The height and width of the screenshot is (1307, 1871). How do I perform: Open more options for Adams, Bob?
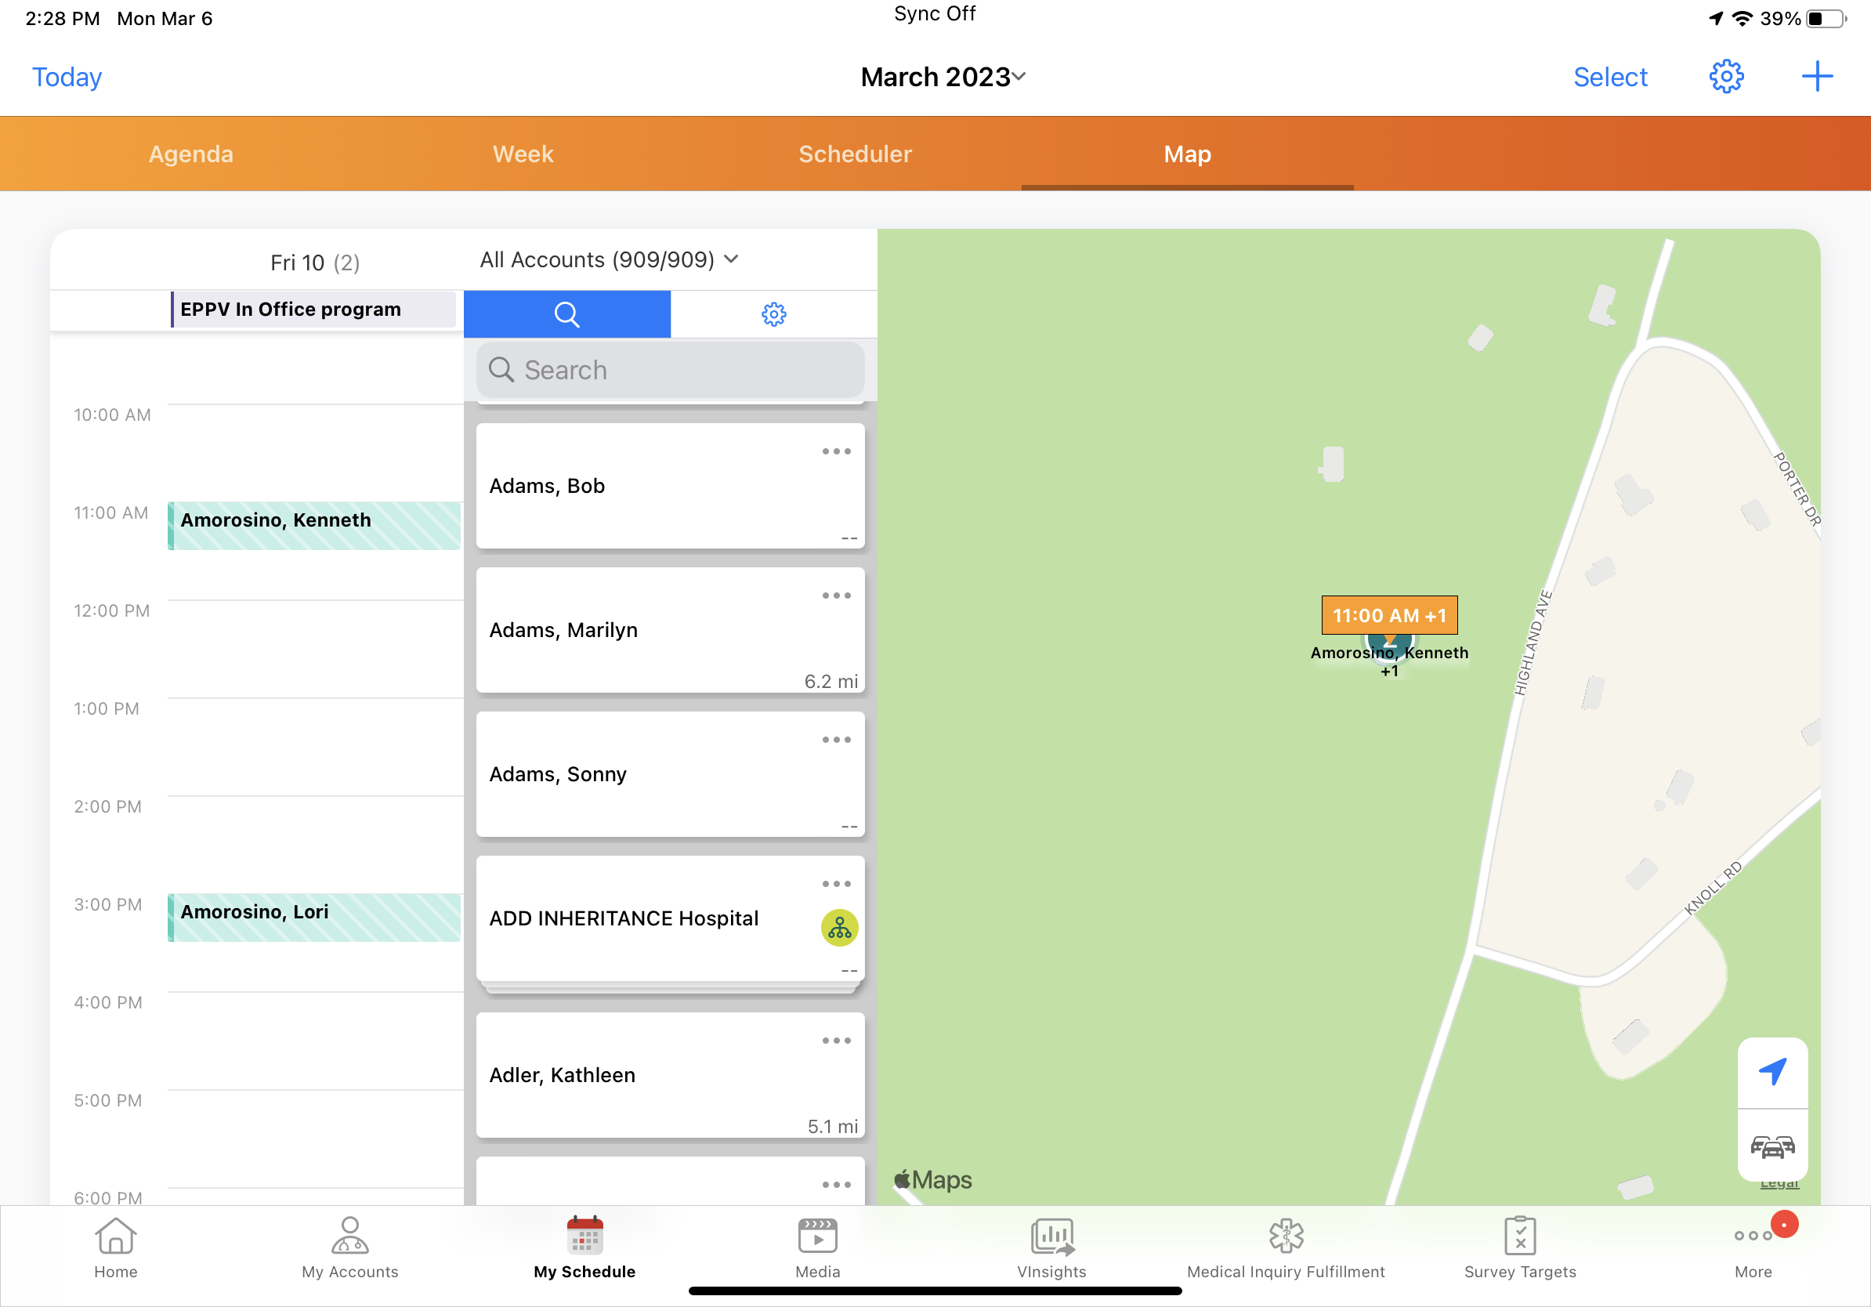[836, 451]
